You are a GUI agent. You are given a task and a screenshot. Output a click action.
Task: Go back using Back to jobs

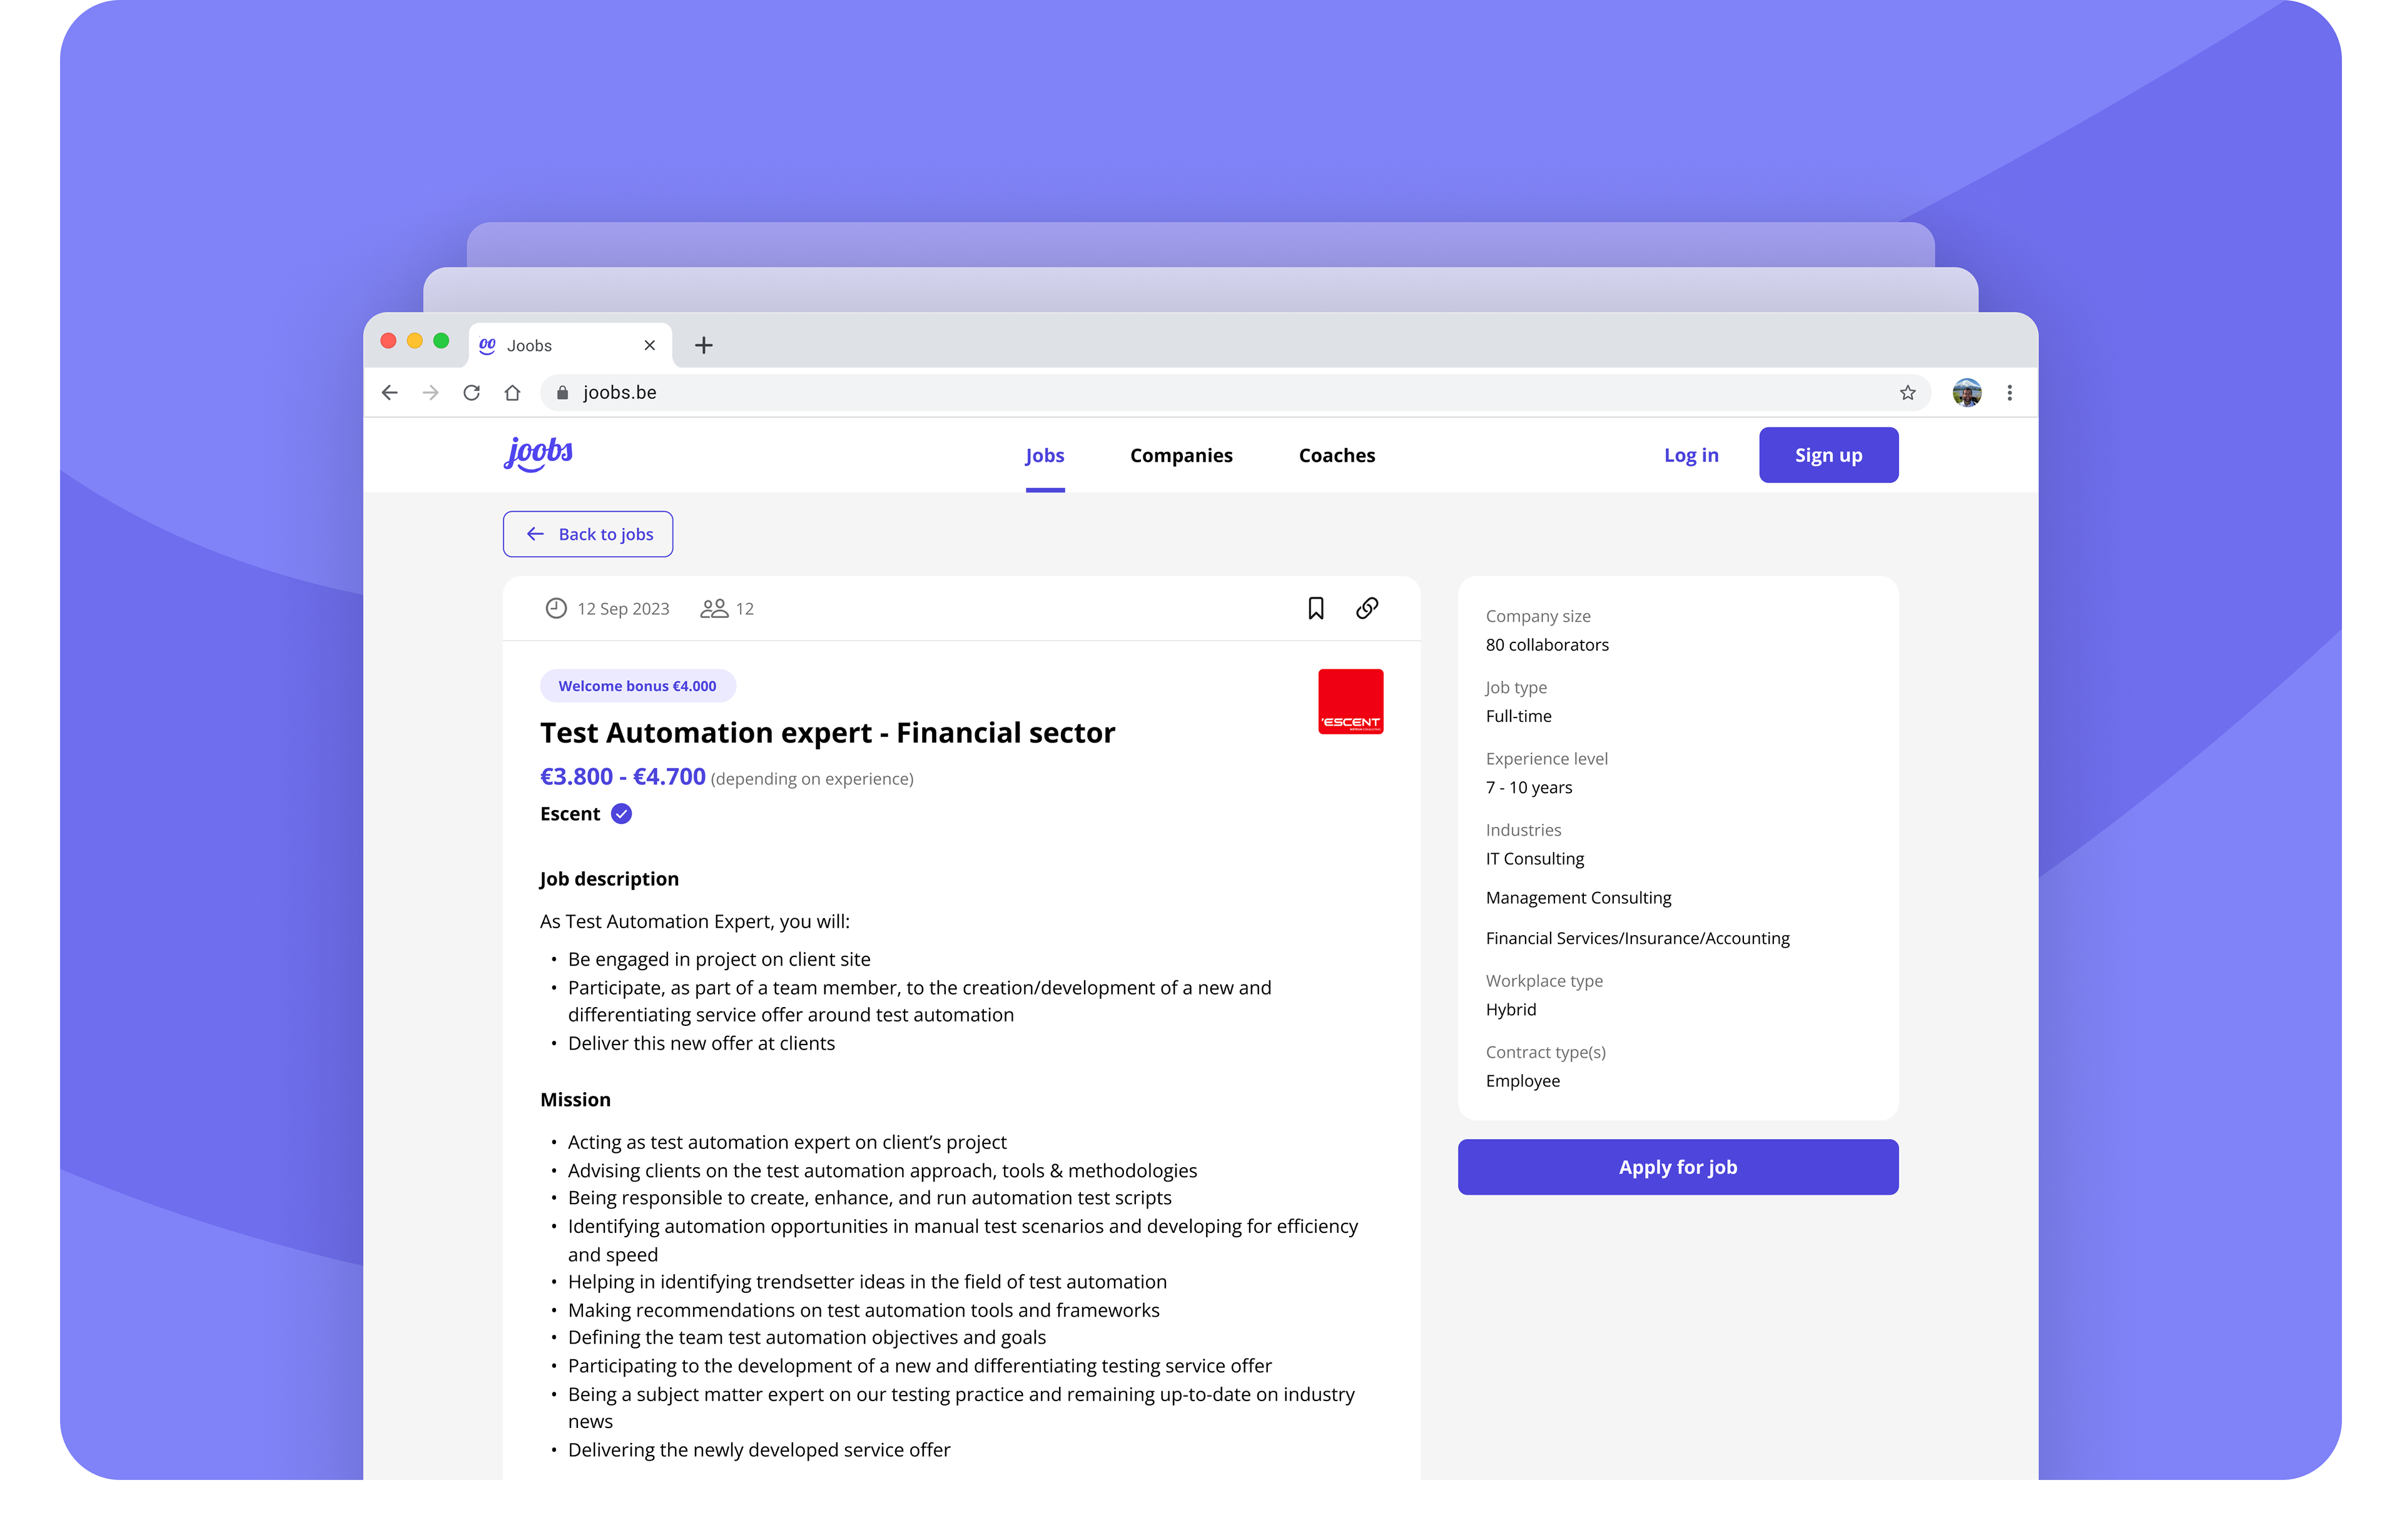coord(588,534)
